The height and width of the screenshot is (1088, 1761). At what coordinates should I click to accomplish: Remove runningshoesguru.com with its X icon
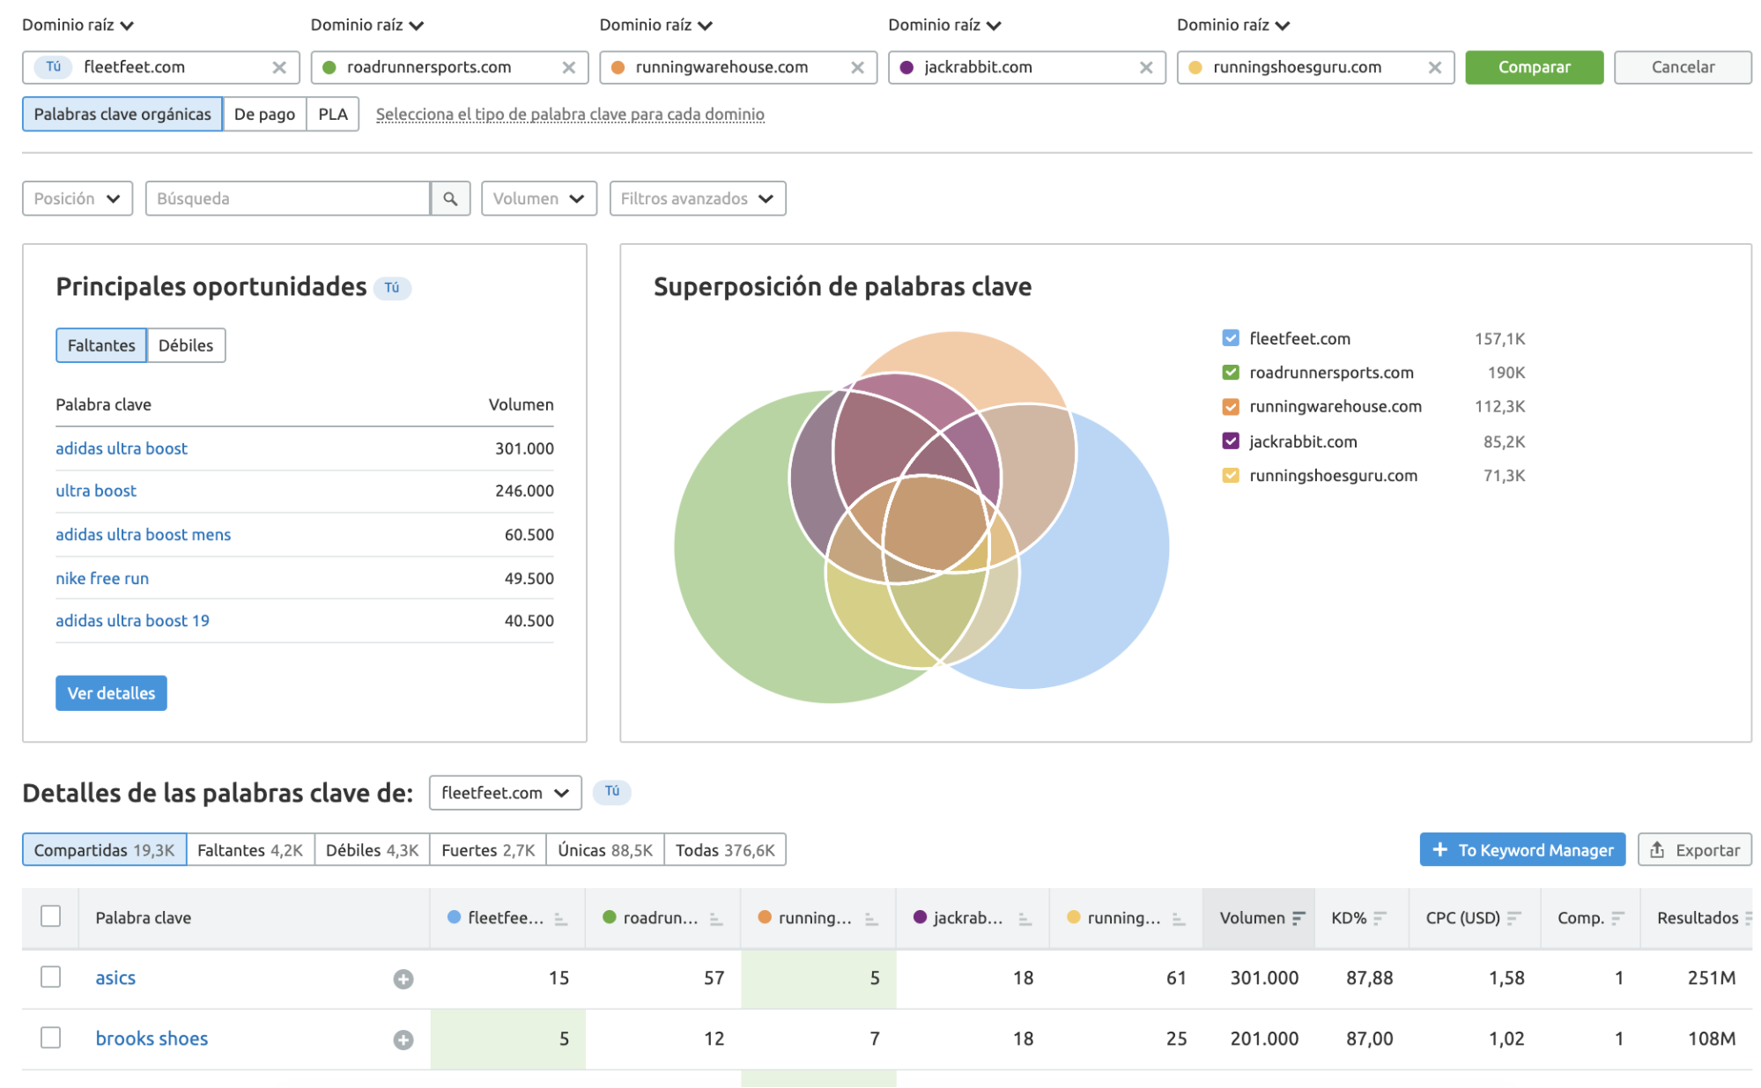pyautogui.click(x=1435, y=68)
